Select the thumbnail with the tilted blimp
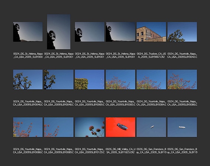Image resolution: width=210 pixels, height=166 pixels. coord(151,127)
